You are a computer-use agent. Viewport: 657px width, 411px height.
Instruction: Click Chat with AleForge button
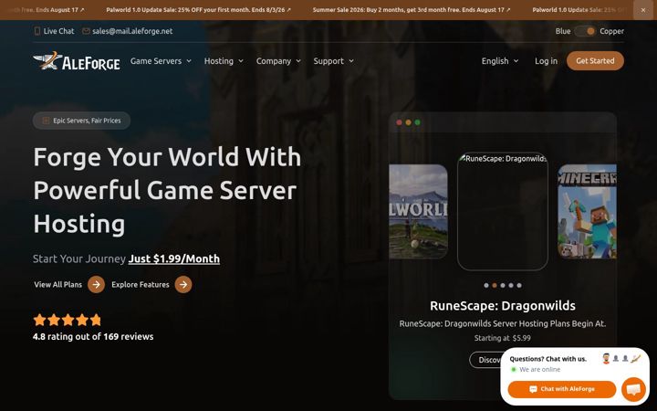click(562, 389)
